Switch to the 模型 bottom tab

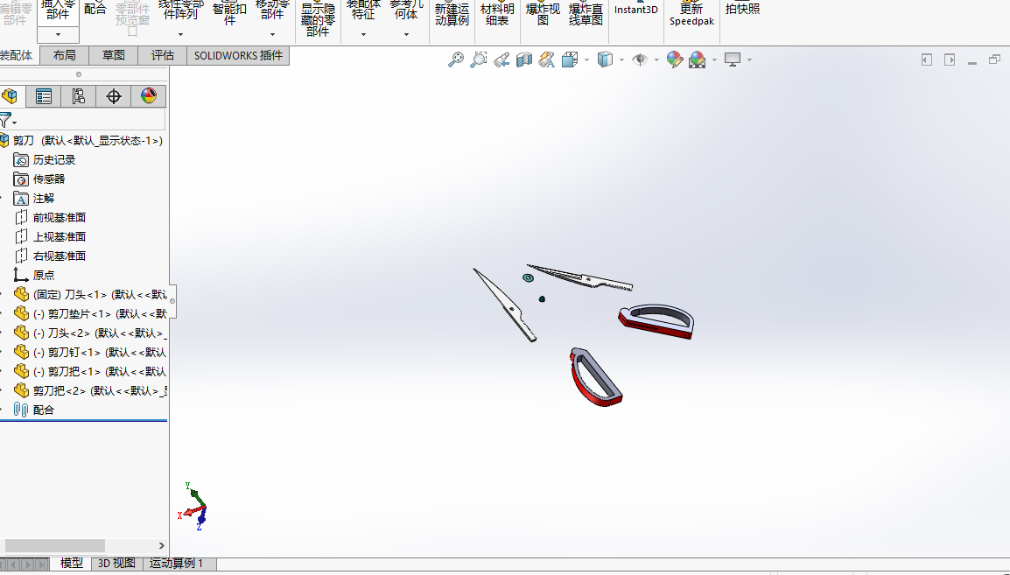[x=72, y=564]
